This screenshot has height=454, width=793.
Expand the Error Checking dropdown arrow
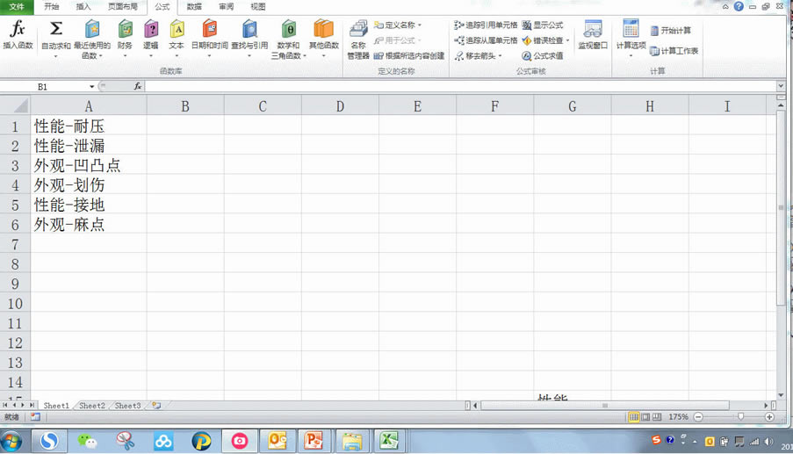(x=567, y=40)
